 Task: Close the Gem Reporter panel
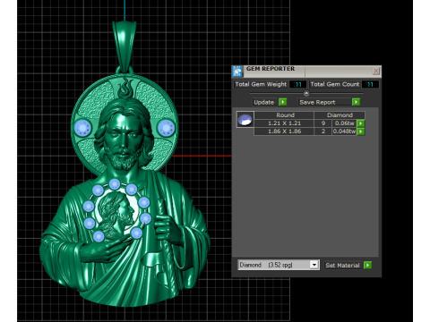click(x=376, y=71)
